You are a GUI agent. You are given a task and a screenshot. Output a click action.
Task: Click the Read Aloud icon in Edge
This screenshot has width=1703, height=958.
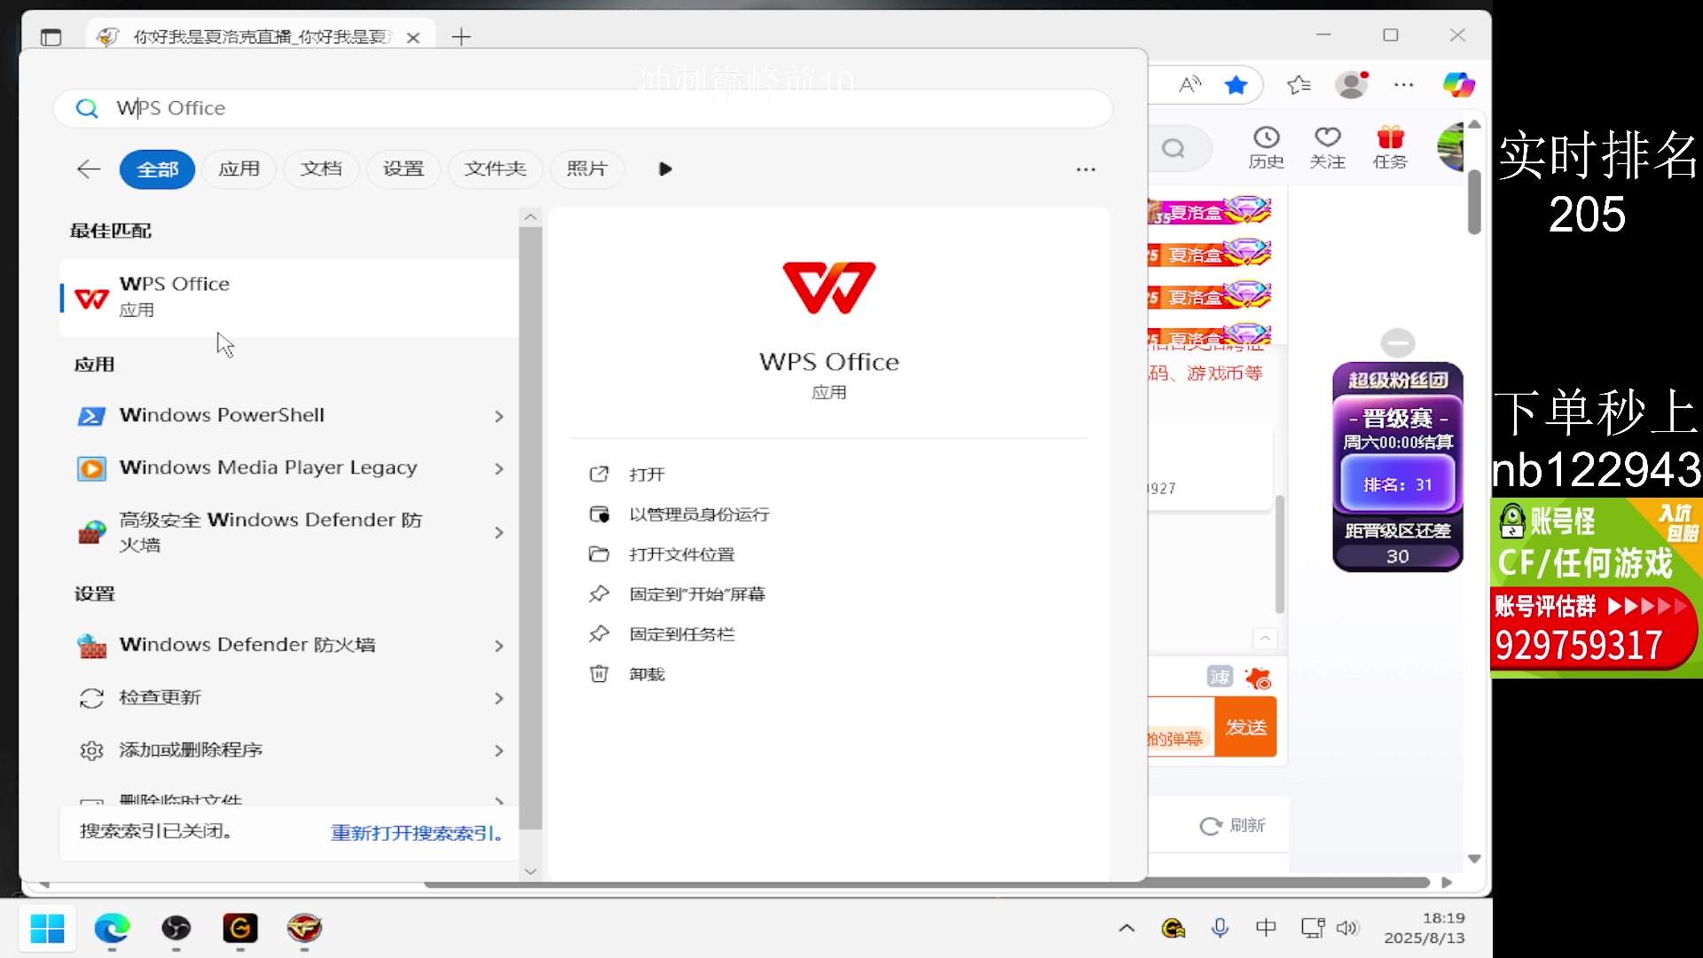[x=1189, y=85]
